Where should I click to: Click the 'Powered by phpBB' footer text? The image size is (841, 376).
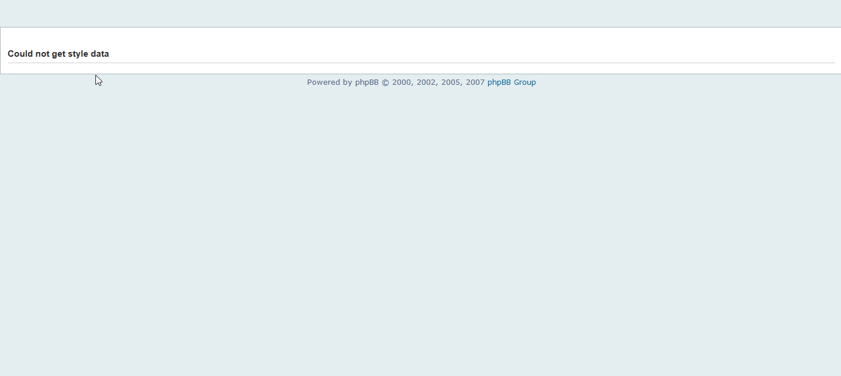pyautogui.click(x=343, y=82)
